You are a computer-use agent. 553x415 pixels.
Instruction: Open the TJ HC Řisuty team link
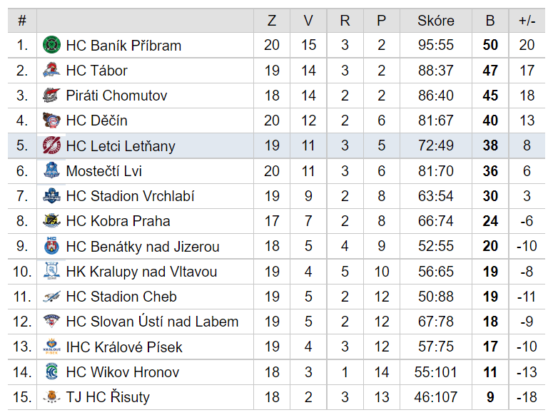108,396
